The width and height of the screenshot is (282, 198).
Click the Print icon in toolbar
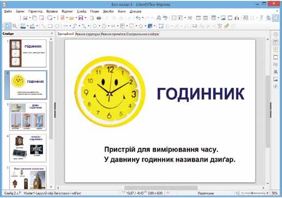99,18
